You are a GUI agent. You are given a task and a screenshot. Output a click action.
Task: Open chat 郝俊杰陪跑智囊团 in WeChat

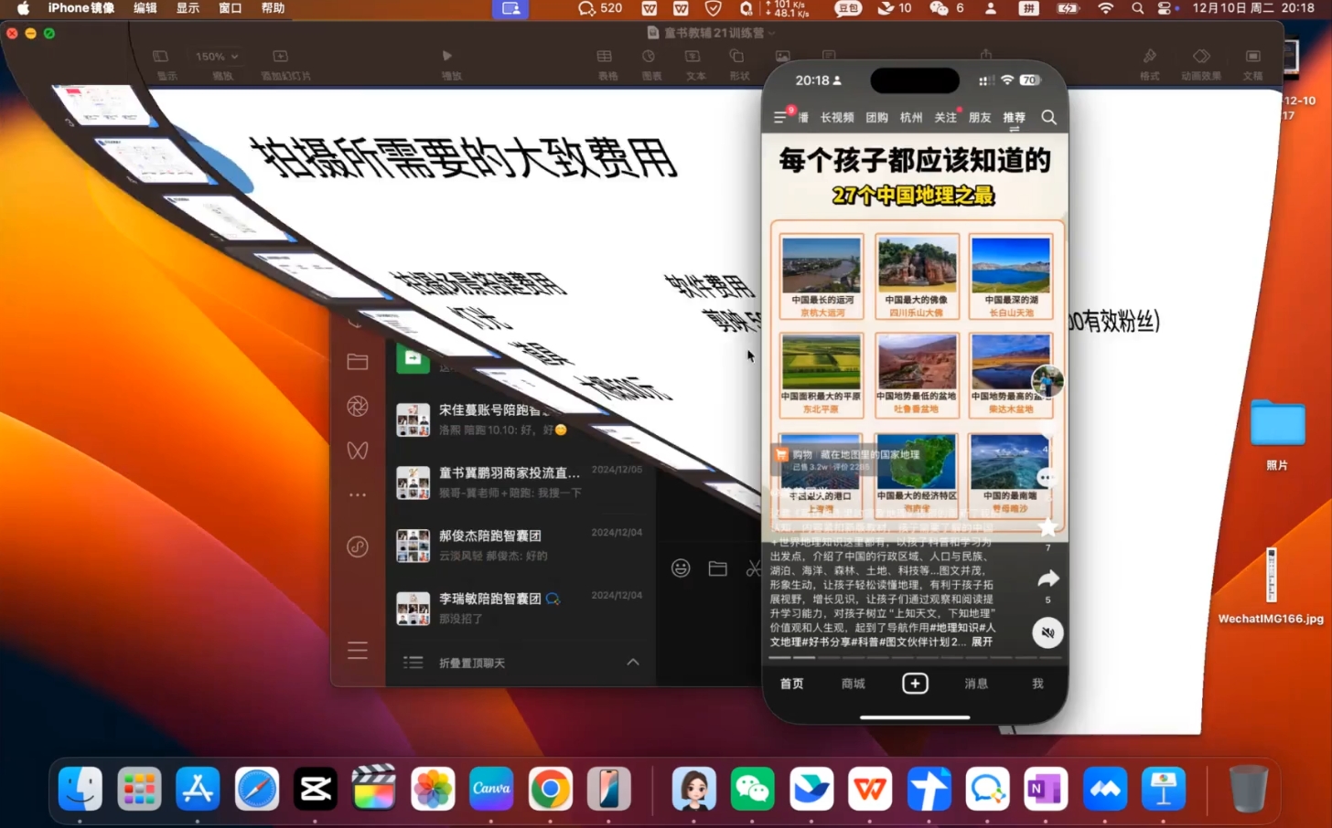coord(521,545)
